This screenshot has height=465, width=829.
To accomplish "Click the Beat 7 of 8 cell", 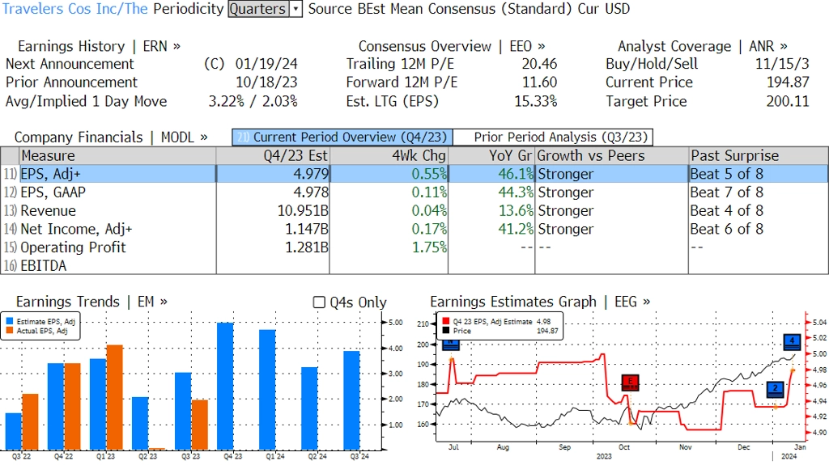I will coord(726,192).
